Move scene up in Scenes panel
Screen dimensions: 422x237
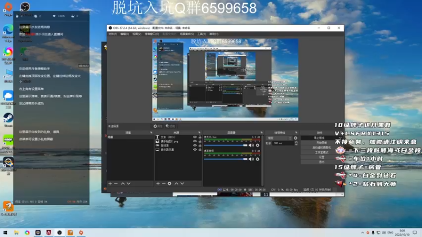coord(123,183)
